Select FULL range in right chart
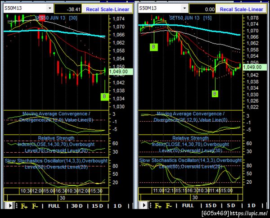Viewport: 270px width, 218px height. [188, 205]
